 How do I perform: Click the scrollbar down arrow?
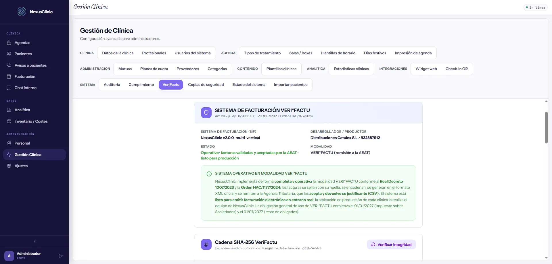pyautogui.click(x=546, y=258)
